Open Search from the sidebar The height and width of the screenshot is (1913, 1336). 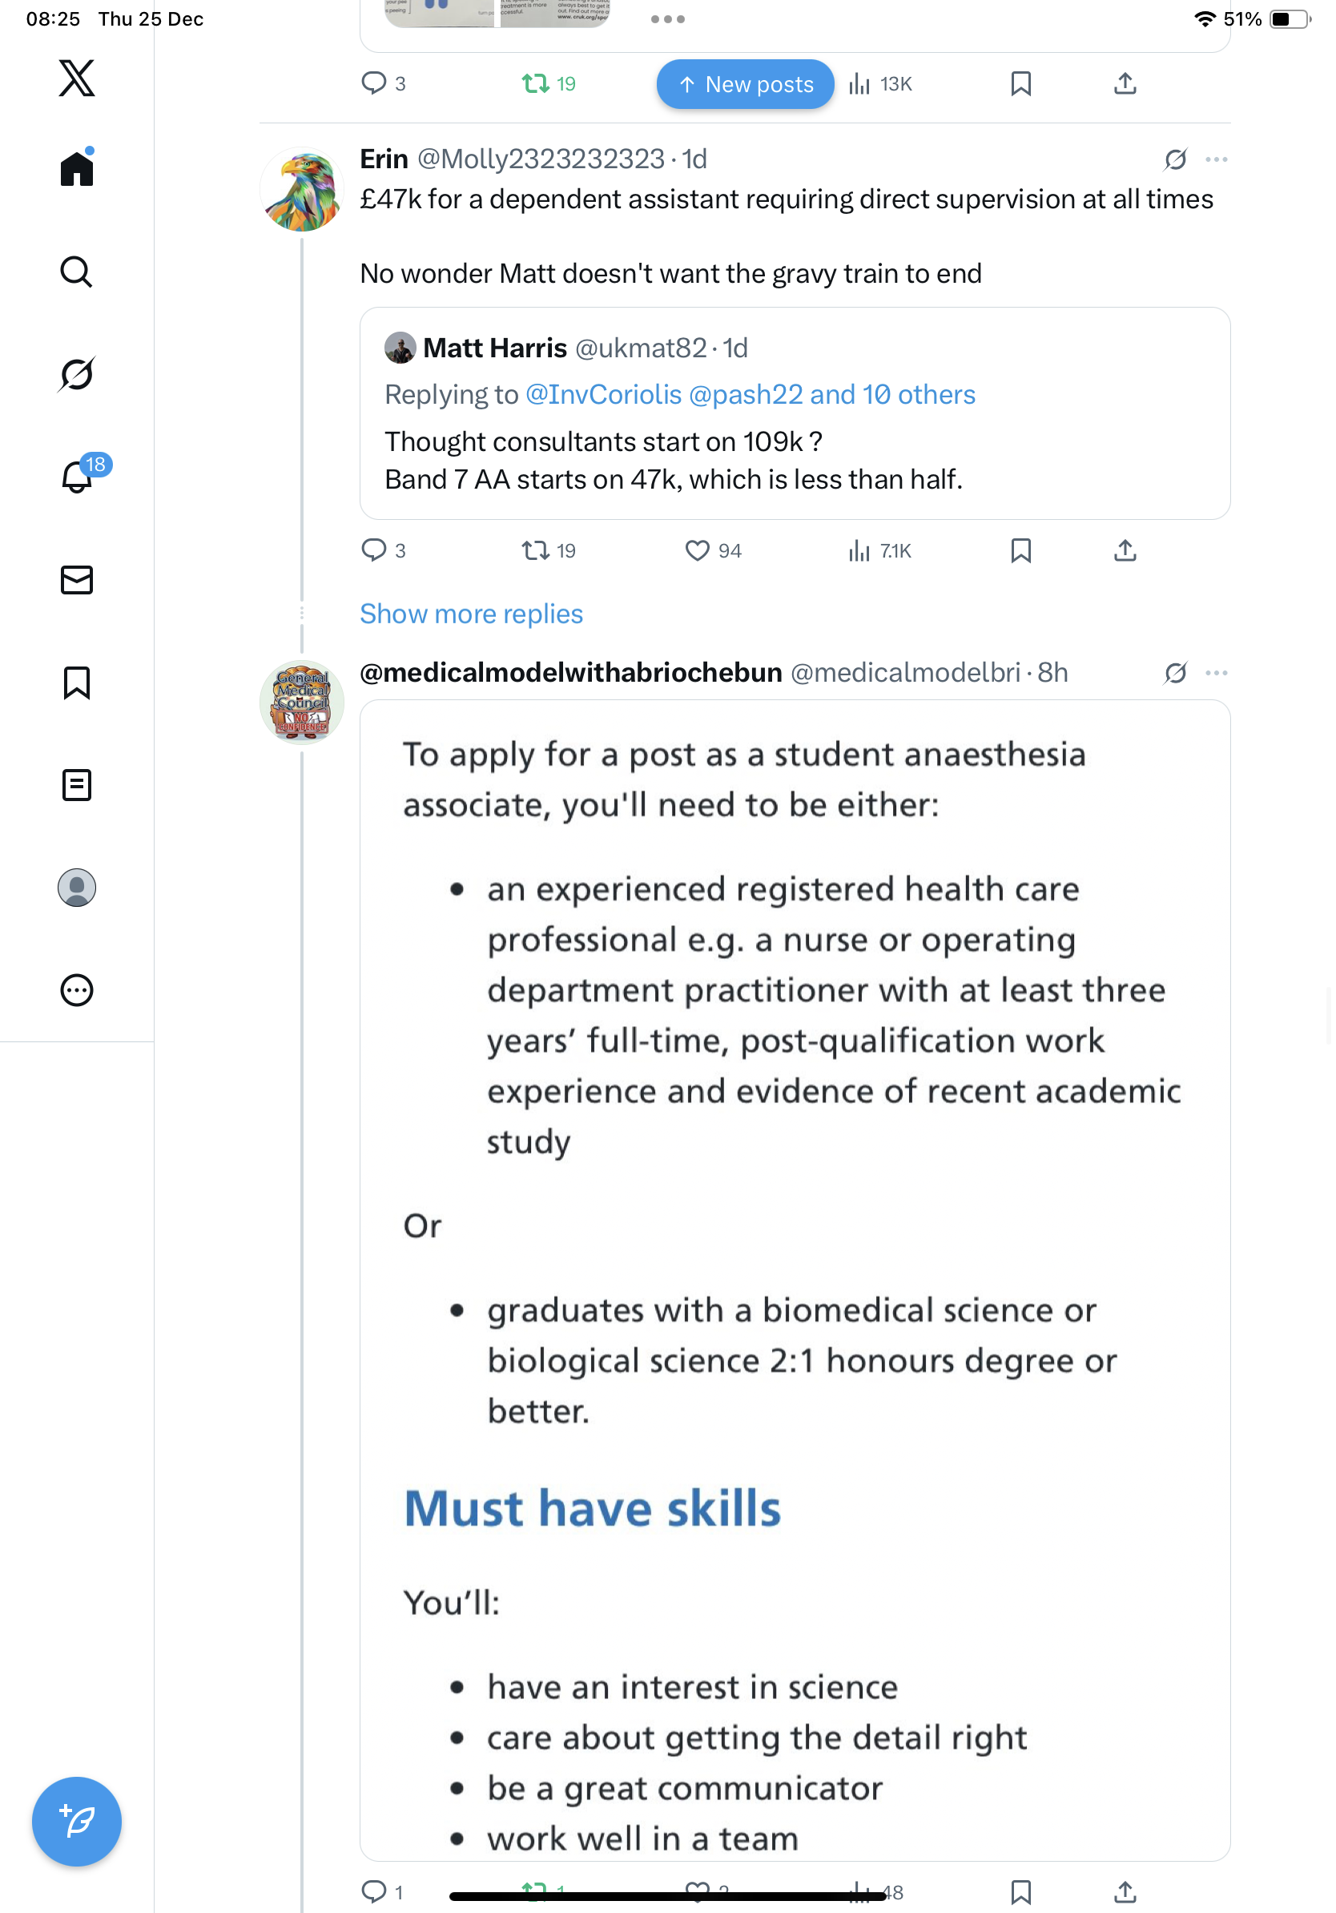77,272
